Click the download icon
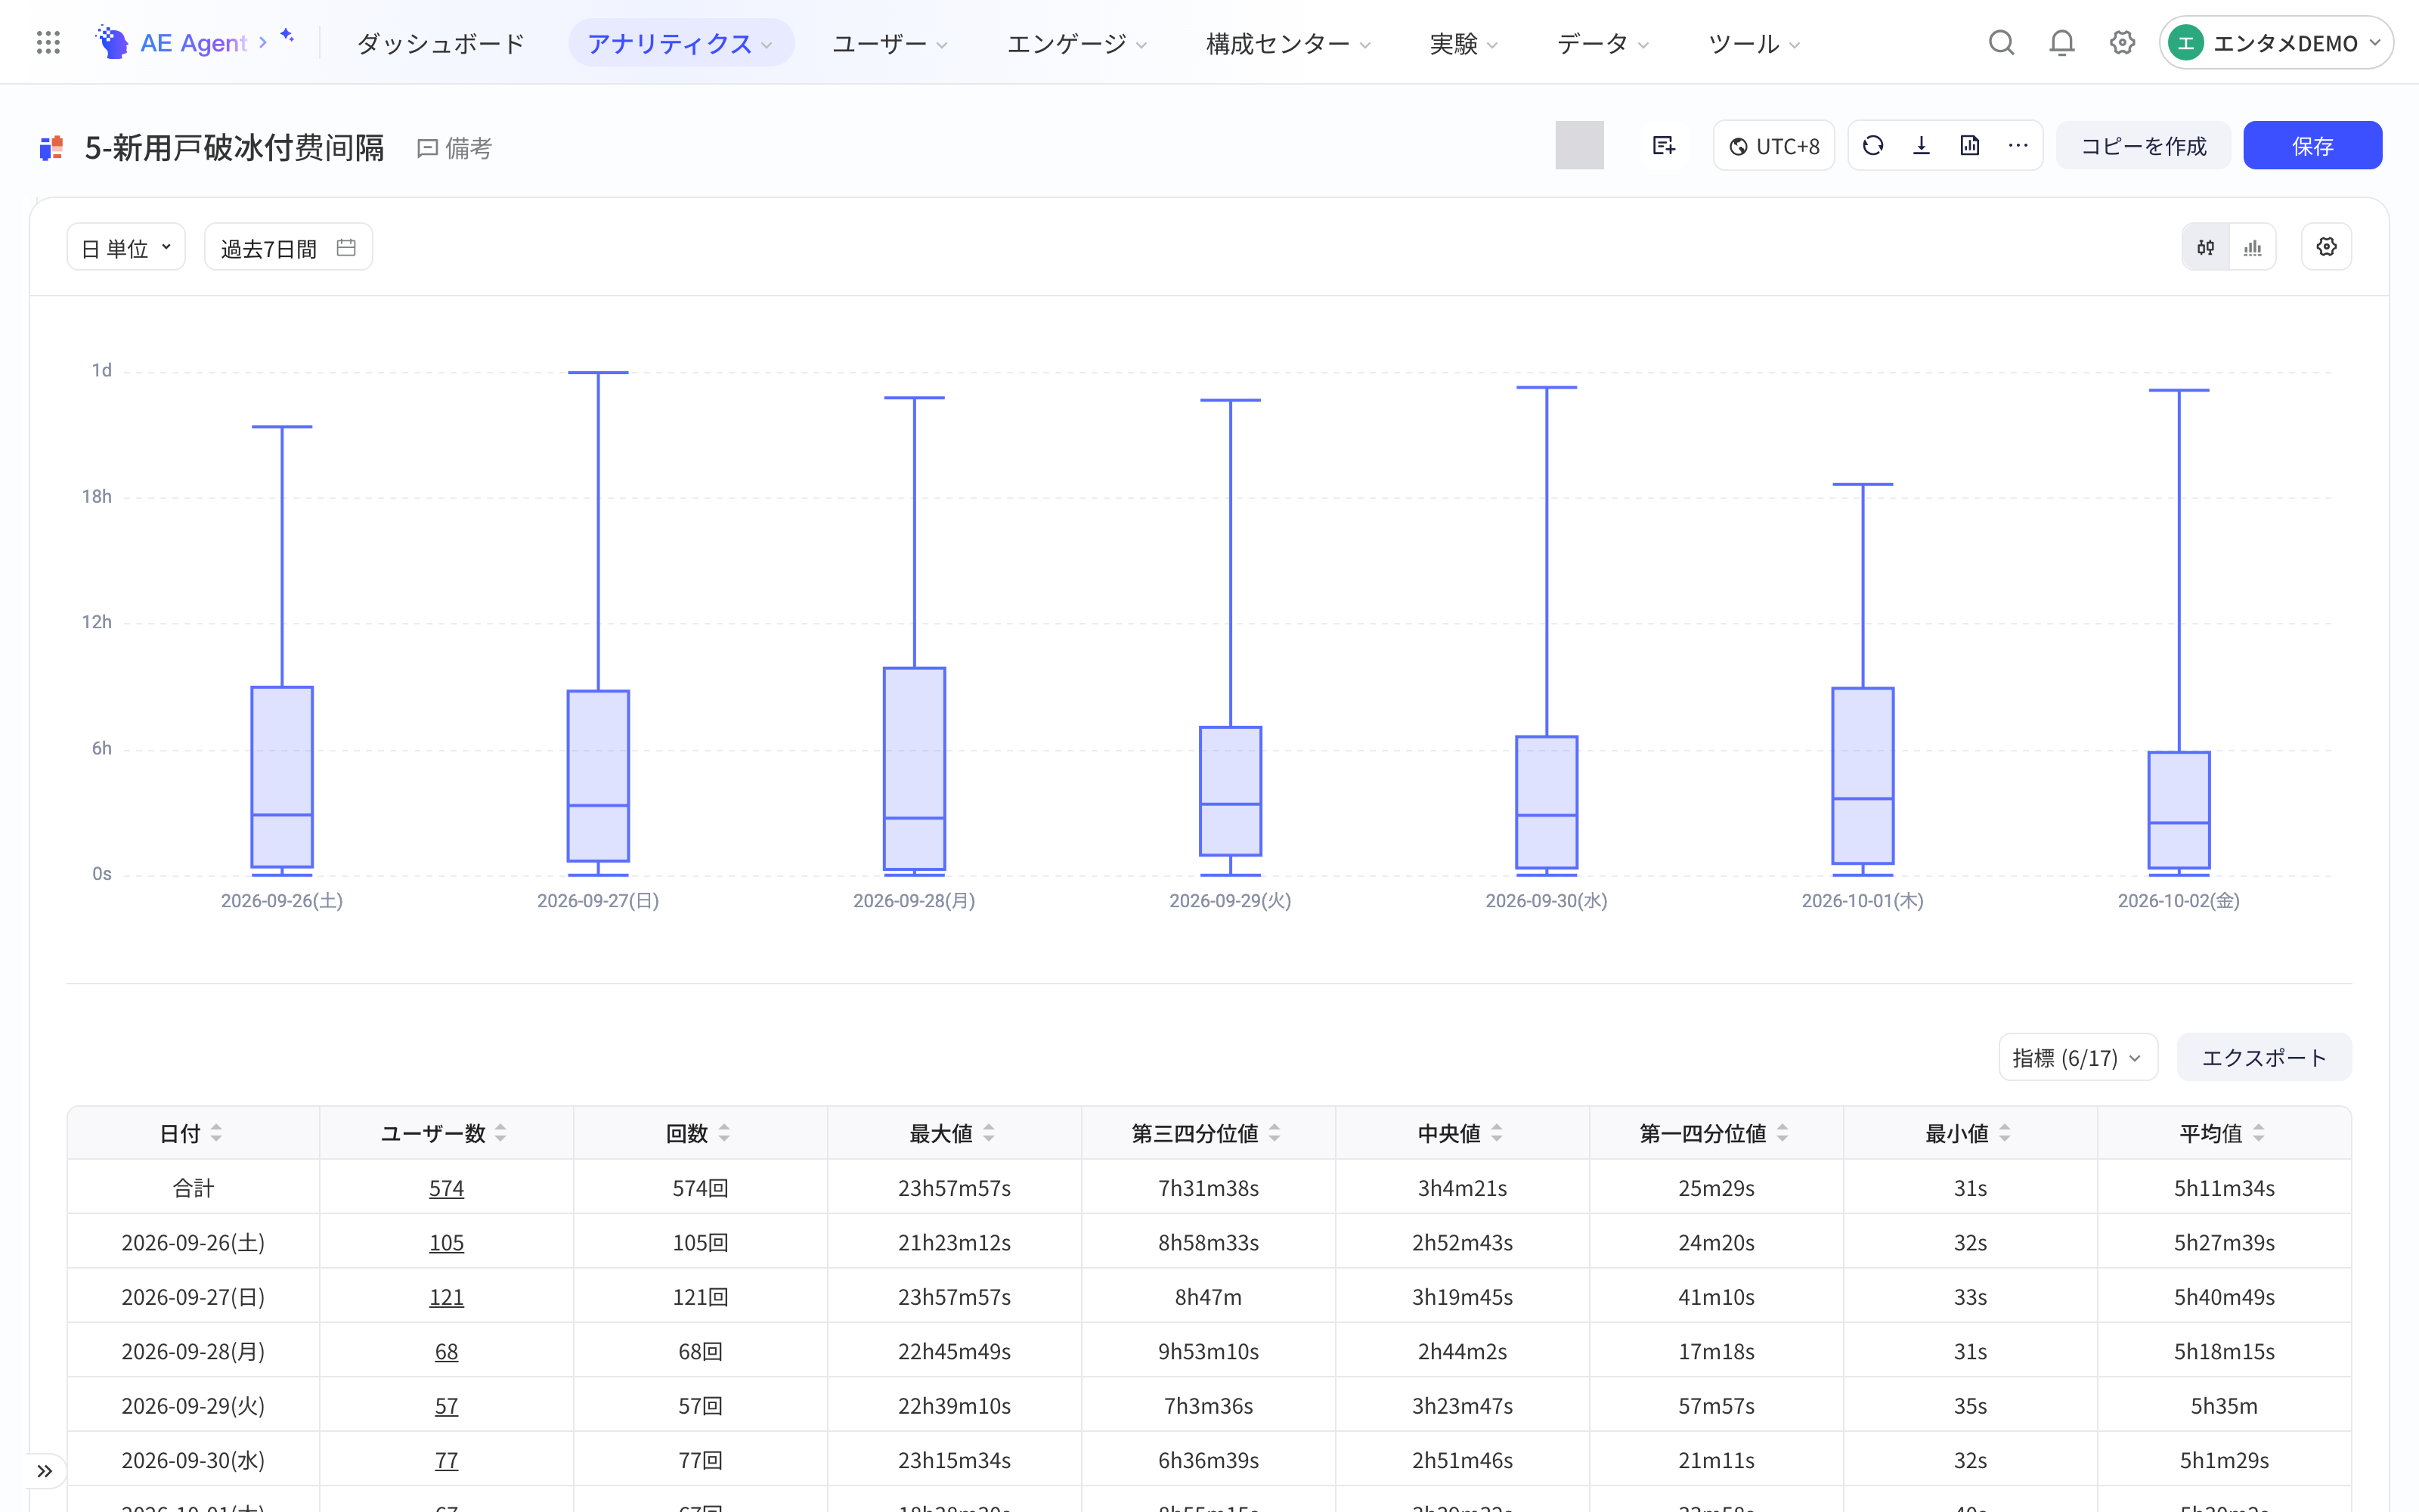The width and height of the screenshot is (2419, 1512). (x=1921, y=146)
